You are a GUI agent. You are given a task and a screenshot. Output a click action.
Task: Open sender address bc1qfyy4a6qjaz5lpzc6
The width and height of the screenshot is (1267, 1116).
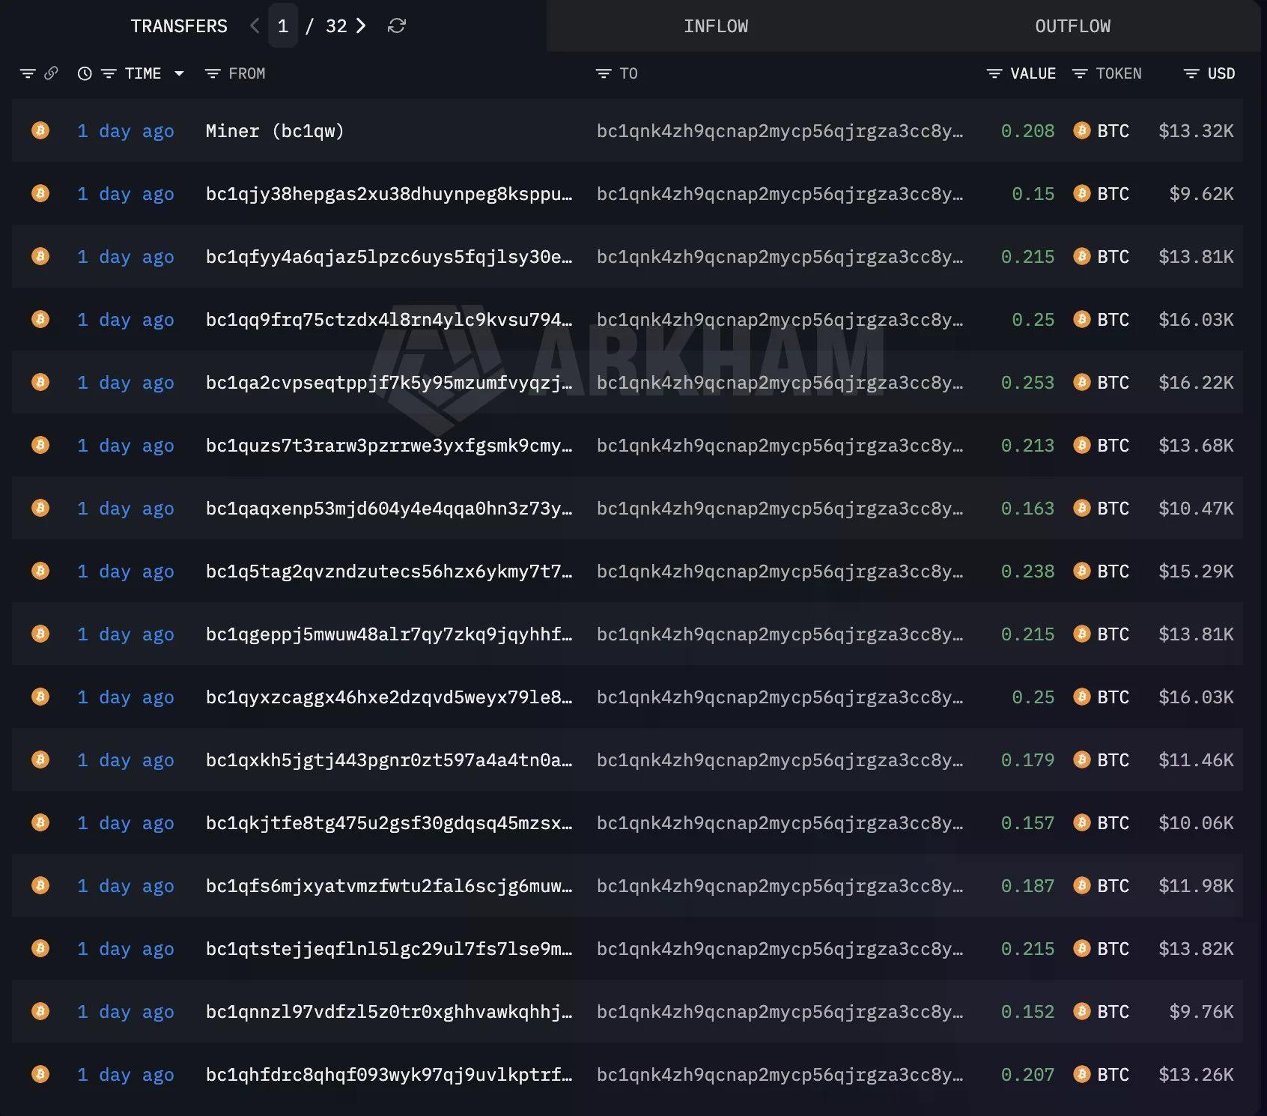click(389, 257)
